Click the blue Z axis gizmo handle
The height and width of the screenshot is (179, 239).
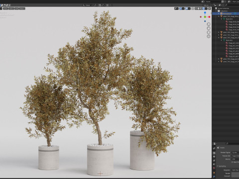(205, 12)
